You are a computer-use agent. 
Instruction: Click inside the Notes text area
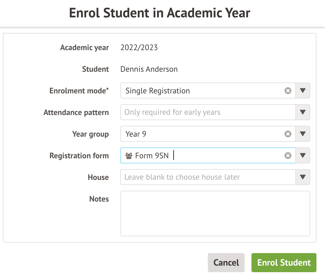(215, 214)
